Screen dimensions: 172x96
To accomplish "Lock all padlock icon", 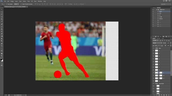I will point(162,46).
